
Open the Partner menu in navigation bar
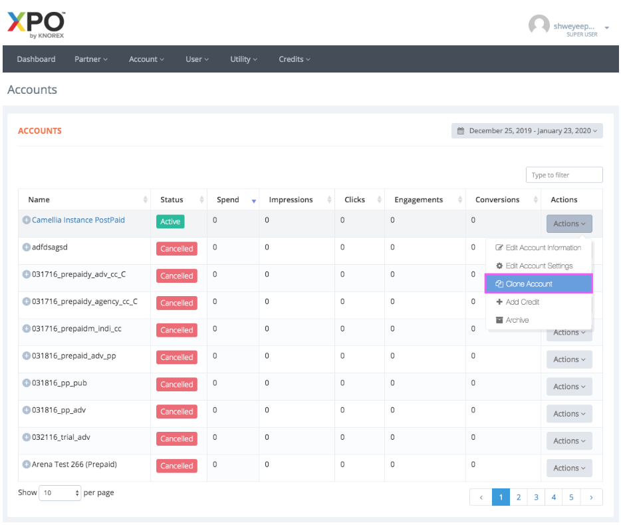(91, 59)
